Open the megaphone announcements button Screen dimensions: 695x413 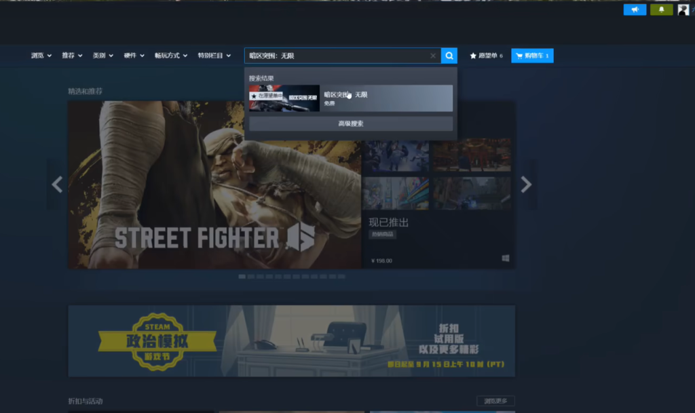(635, 9)
